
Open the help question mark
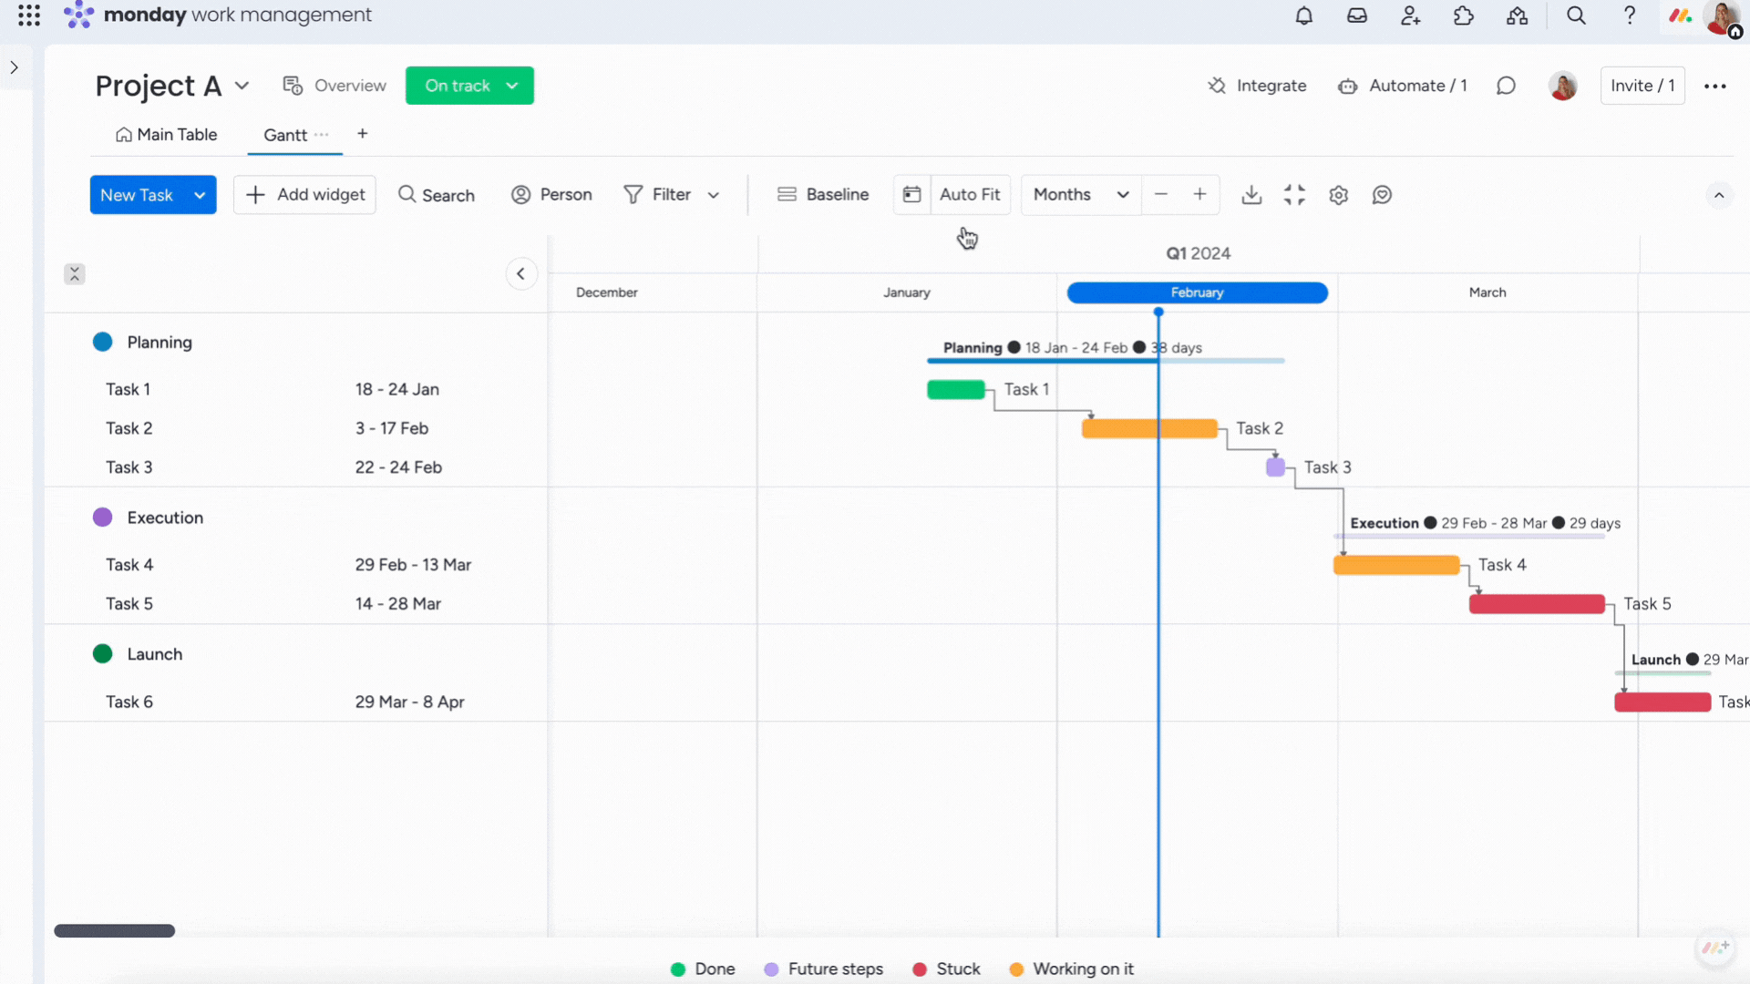coord(1630,15)
